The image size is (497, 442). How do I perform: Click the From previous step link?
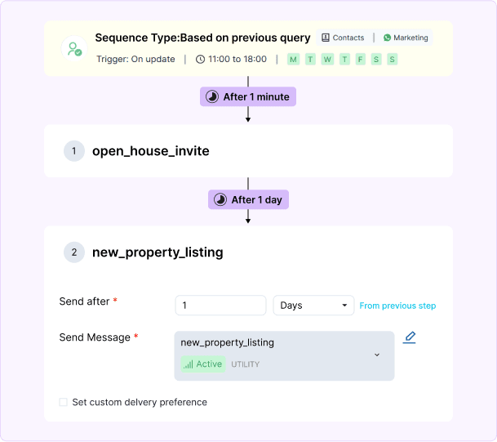pyautogui.click(x=397, y=306)
